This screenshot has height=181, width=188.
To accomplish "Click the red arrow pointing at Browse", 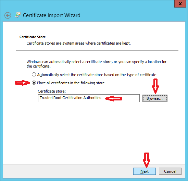I will tap(155, 86).
